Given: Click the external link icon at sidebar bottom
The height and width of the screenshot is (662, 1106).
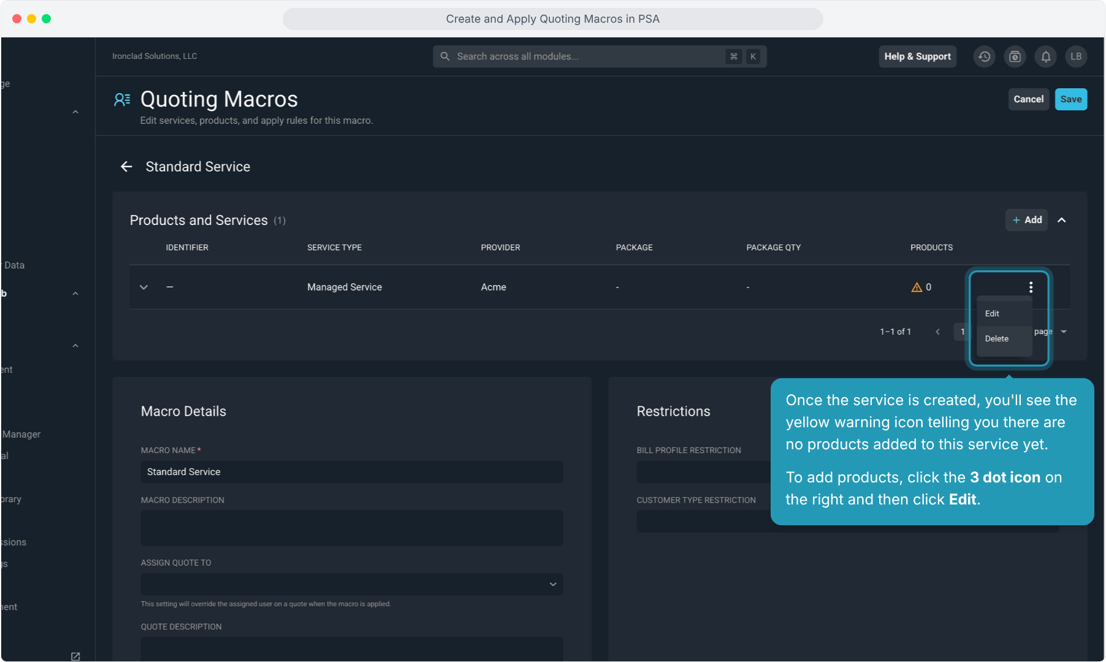Looking at the screenshot, I should pos(75,656).
